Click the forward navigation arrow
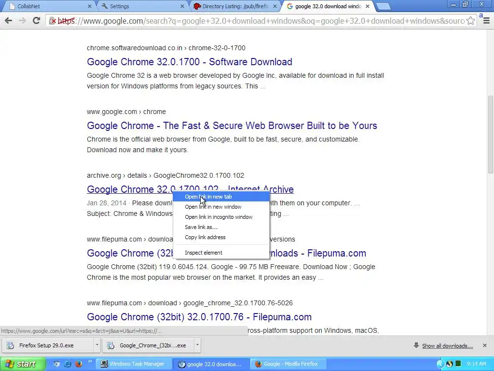The height and width of the screenshot is (371, 494). 22,21
